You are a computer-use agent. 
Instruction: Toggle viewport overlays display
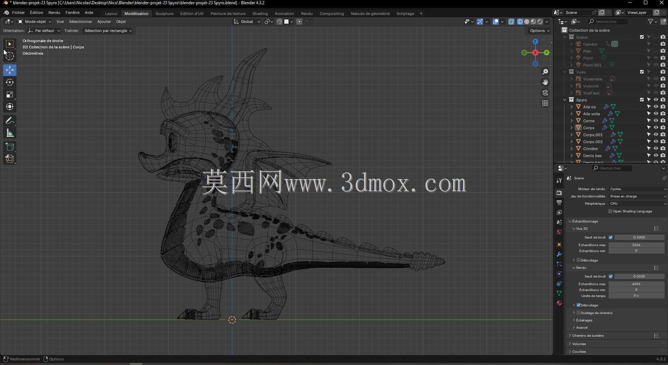coord(496,22)
